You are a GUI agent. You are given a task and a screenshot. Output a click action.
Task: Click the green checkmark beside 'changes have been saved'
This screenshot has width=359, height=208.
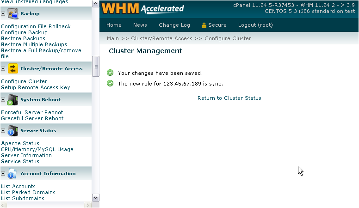110,73
